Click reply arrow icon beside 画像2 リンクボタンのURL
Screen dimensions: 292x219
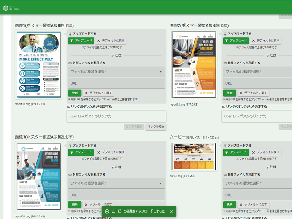223,107
